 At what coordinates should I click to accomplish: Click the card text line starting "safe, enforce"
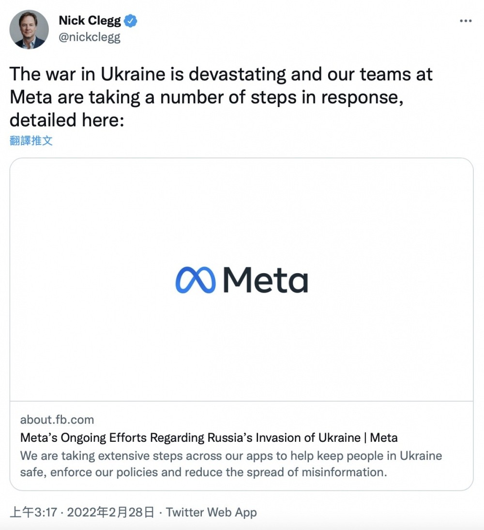(x=203, y=472)
